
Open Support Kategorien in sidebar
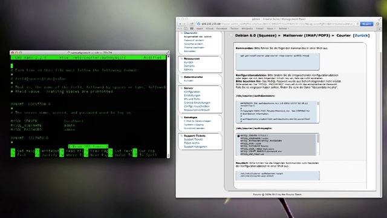click(x=195, y=147)
